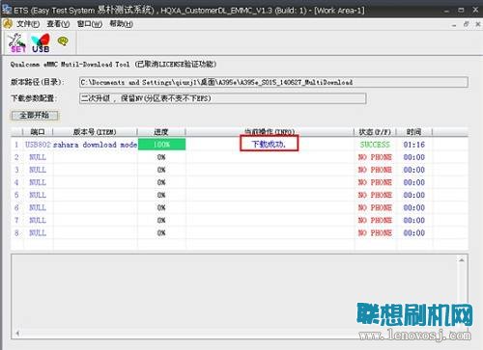Click the 00:00 time in row 4
The height and width of the screenshot is (350, 483).
[x=414, y=182]
